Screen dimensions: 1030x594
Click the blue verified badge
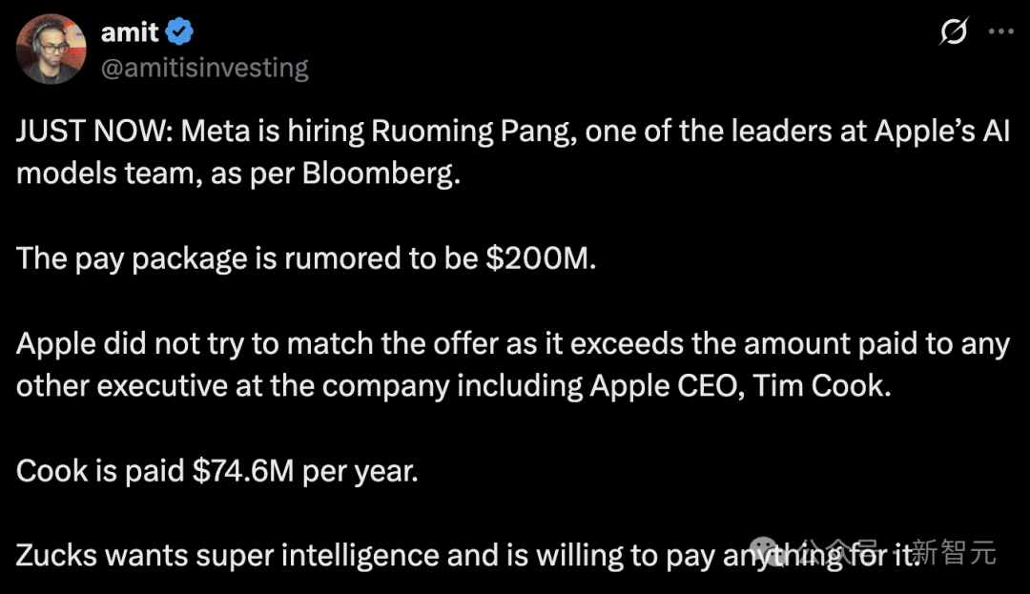coord(178,31)
